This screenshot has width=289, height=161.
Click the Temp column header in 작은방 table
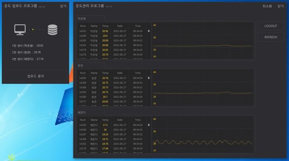105,26
